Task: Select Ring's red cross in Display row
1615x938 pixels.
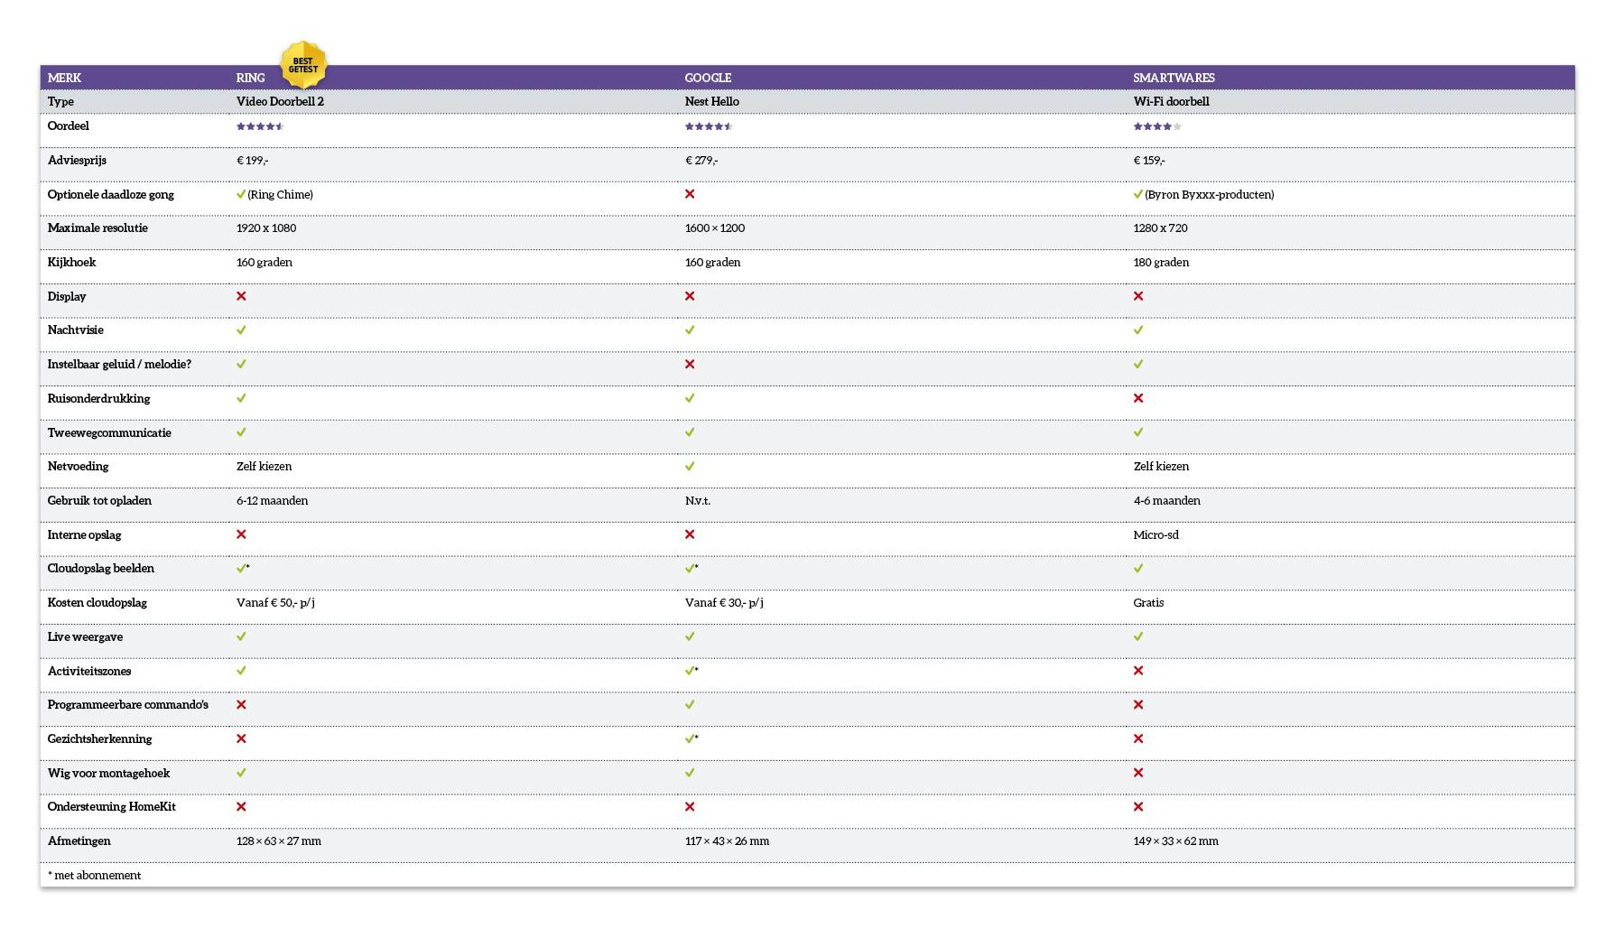Action: [241, 296]
